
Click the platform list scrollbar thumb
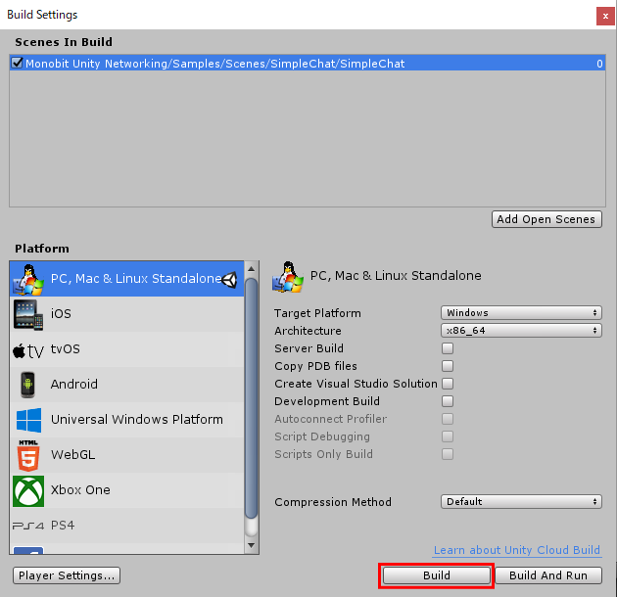coord(251,397)
